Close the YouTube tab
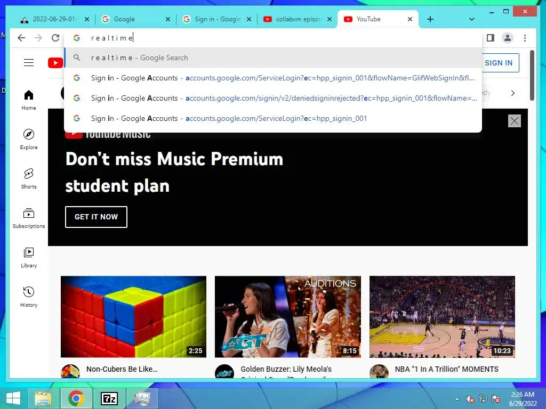Screen dimensions: 546x409 (410, 19)
